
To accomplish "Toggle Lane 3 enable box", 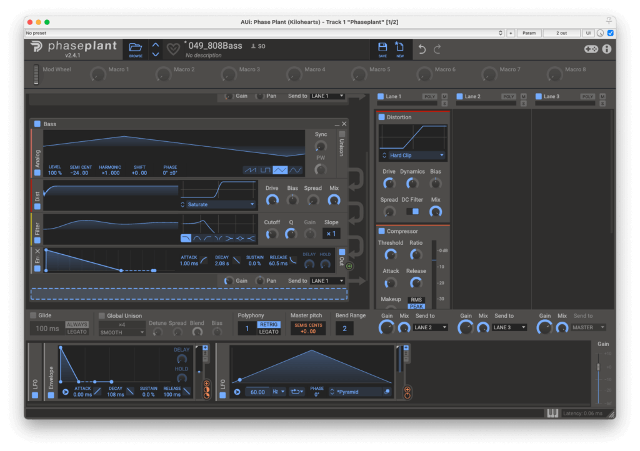I will [538, 96].
